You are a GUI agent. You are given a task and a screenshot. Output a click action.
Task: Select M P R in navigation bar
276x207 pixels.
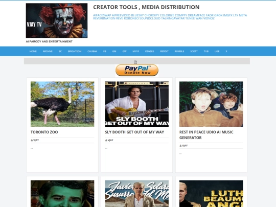tap(136, 51)
